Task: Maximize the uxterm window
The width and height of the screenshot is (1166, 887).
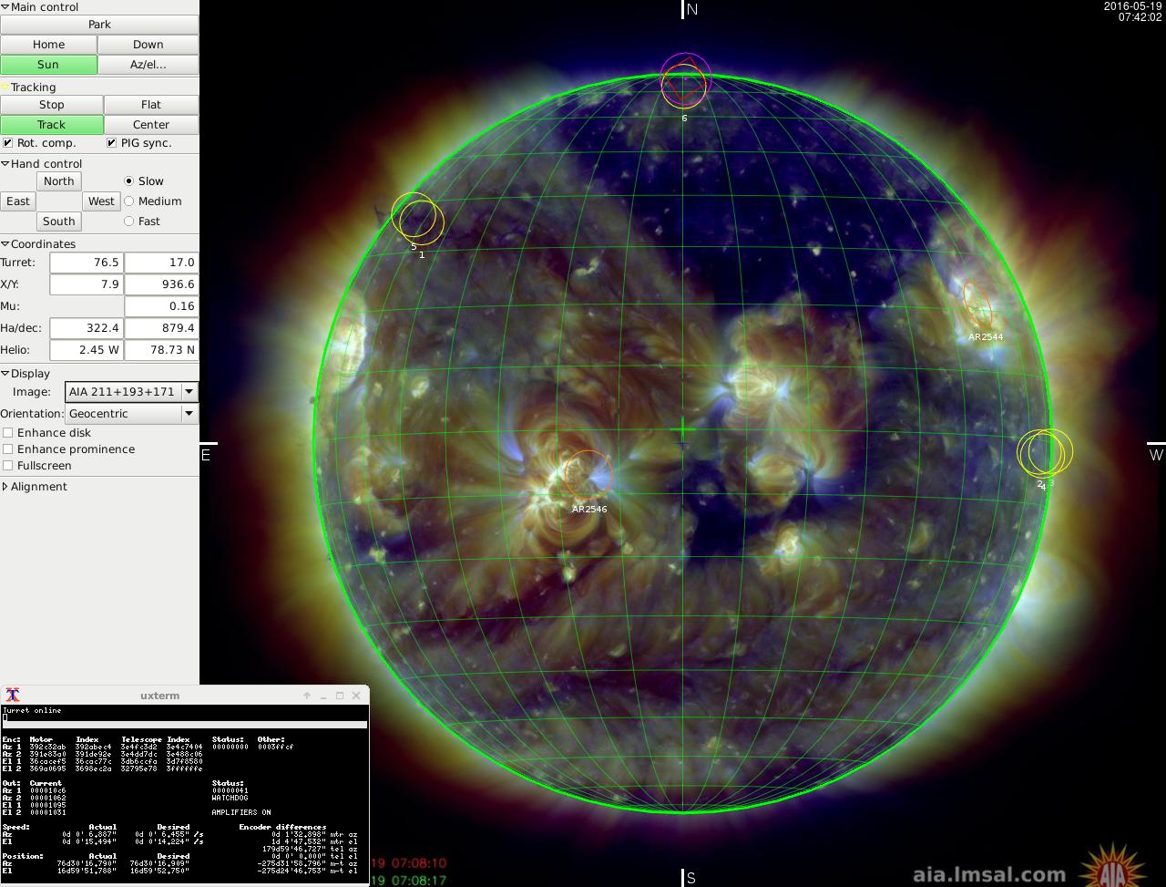Action: (x=340, y=696)
